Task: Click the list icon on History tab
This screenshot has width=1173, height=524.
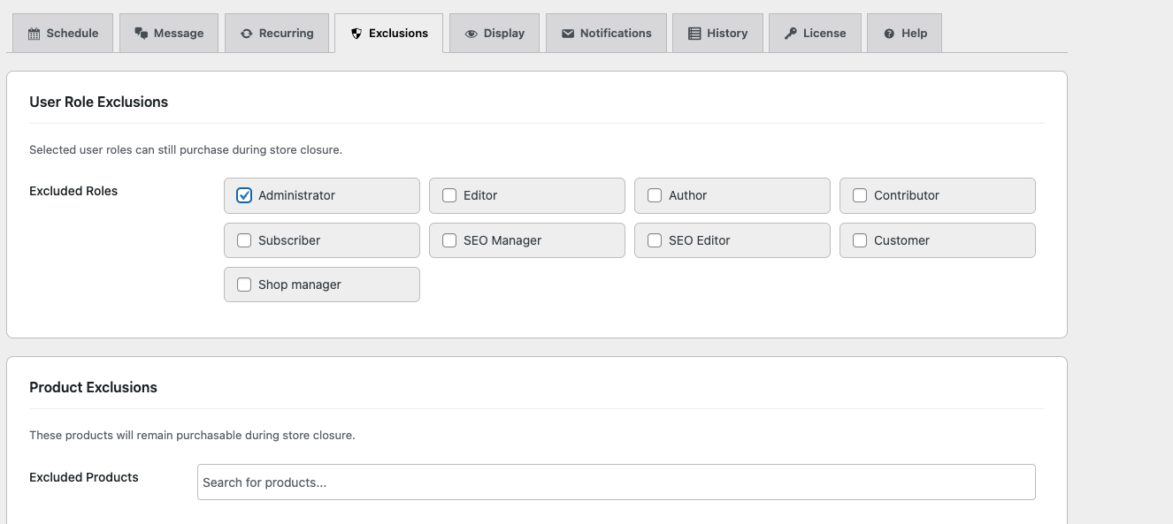Action: (694, 34)
